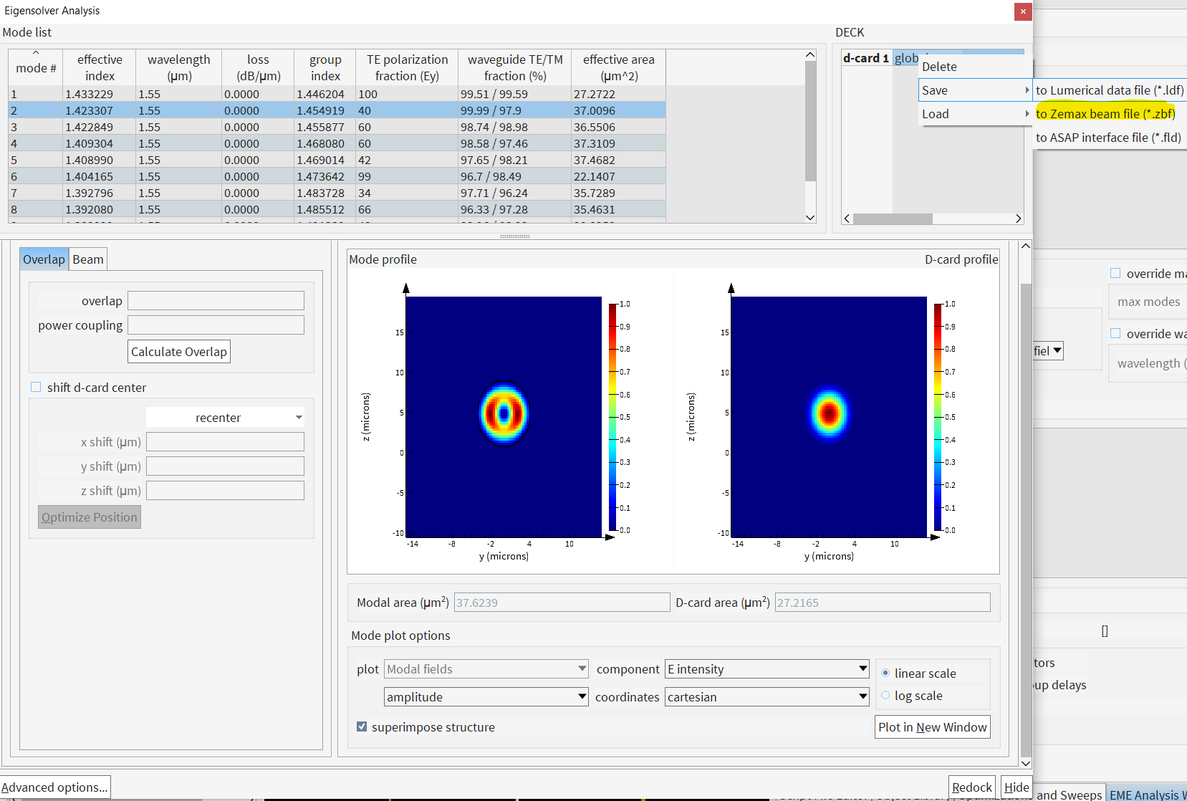Choose Delete from the d-card context menu
The image size is (1187, 801).
pyautogui.click(x=939, y=66)
